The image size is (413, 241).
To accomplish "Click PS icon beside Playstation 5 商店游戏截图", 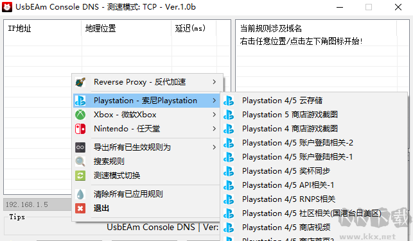I will (229, 115).
